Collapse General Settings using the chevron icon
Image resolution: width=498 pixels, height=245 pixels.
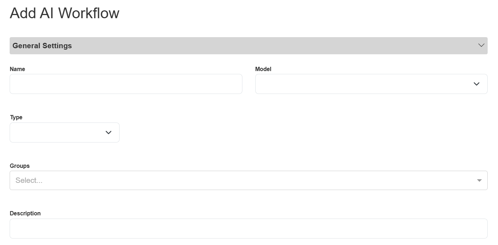(481, 45)
